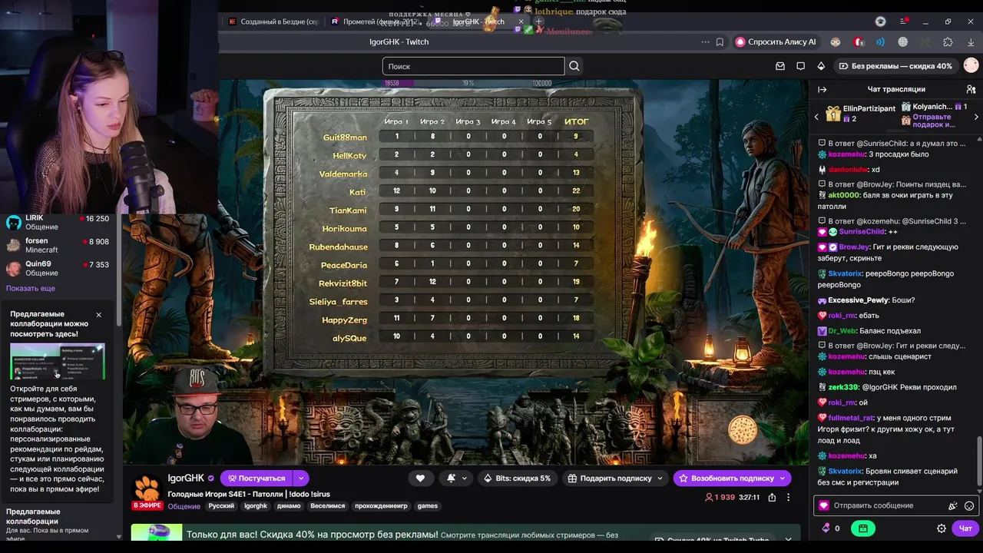Expand the Постучаться dropdown arrow
983x553 pixels.
pyautogui.click(x=301, y=478)
